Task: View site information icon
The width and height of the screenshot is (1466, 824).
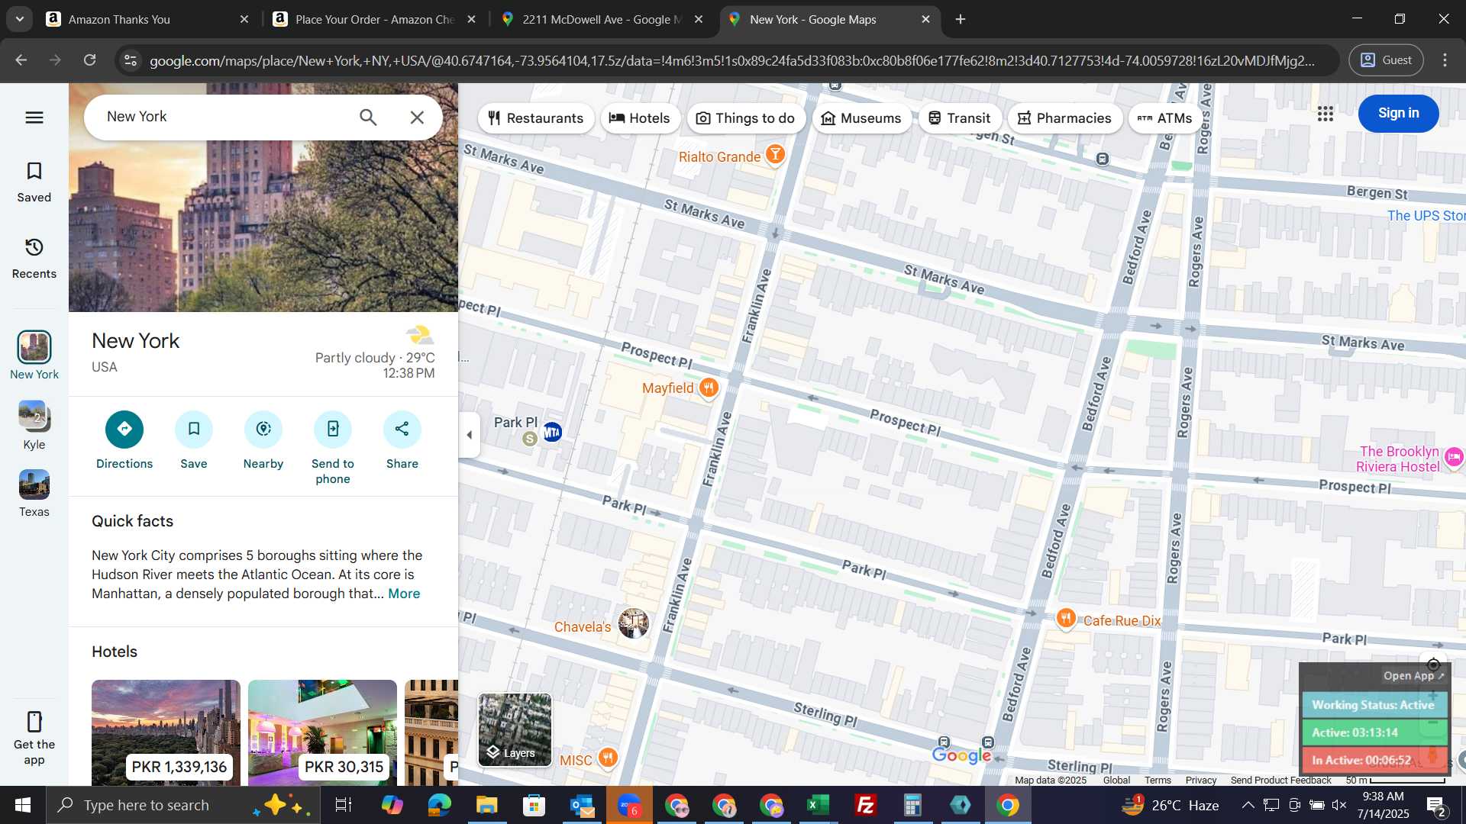Action: click(131, 60)
